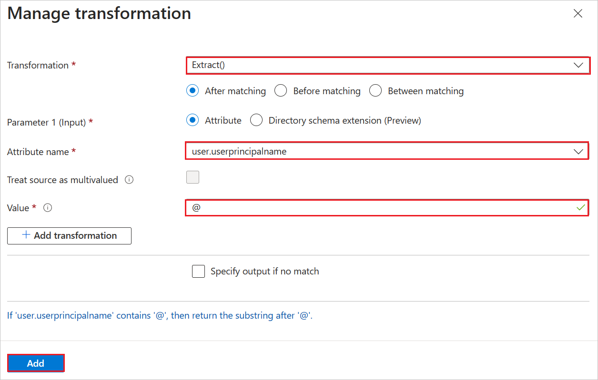Select the Attribute radio for Parameter 1
The height and width of the screenshot is (380, 598).
(192, 120)
